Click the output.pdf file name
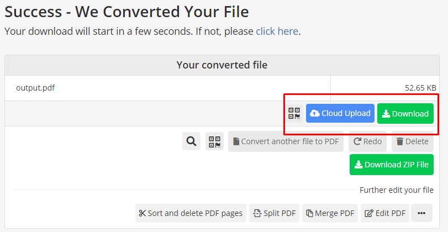This screenshot has width=448, height=232. pyautogui.click(x=35, y=88)
